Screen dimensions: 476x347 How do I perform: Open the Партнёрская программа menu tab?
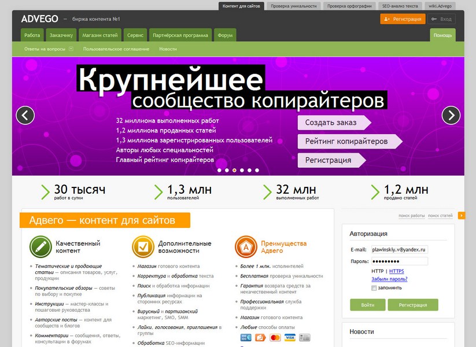pyautogui.click(x=180, y=35)
